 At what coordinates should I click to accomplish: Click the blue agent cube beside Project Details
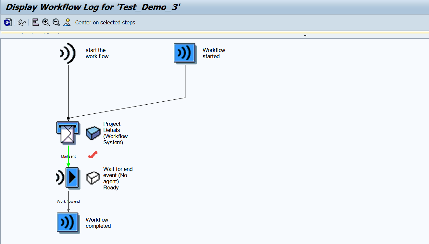point(93,133)
